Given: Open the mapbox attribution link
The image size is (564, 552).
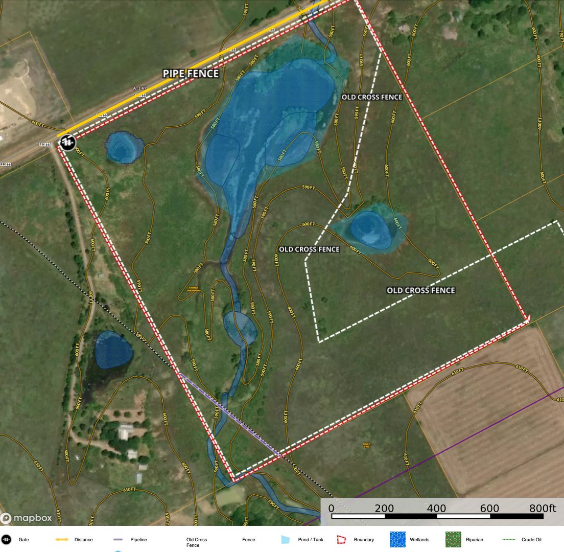Looking at the screenshot, I should [x=28, y=519].
